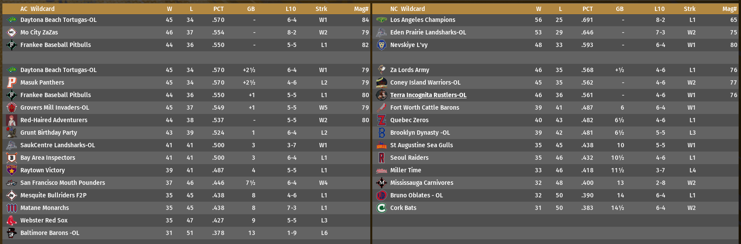741x244 pixels.
Task: Open the Los Angeles Champions team page
Action: coord(423,20)
